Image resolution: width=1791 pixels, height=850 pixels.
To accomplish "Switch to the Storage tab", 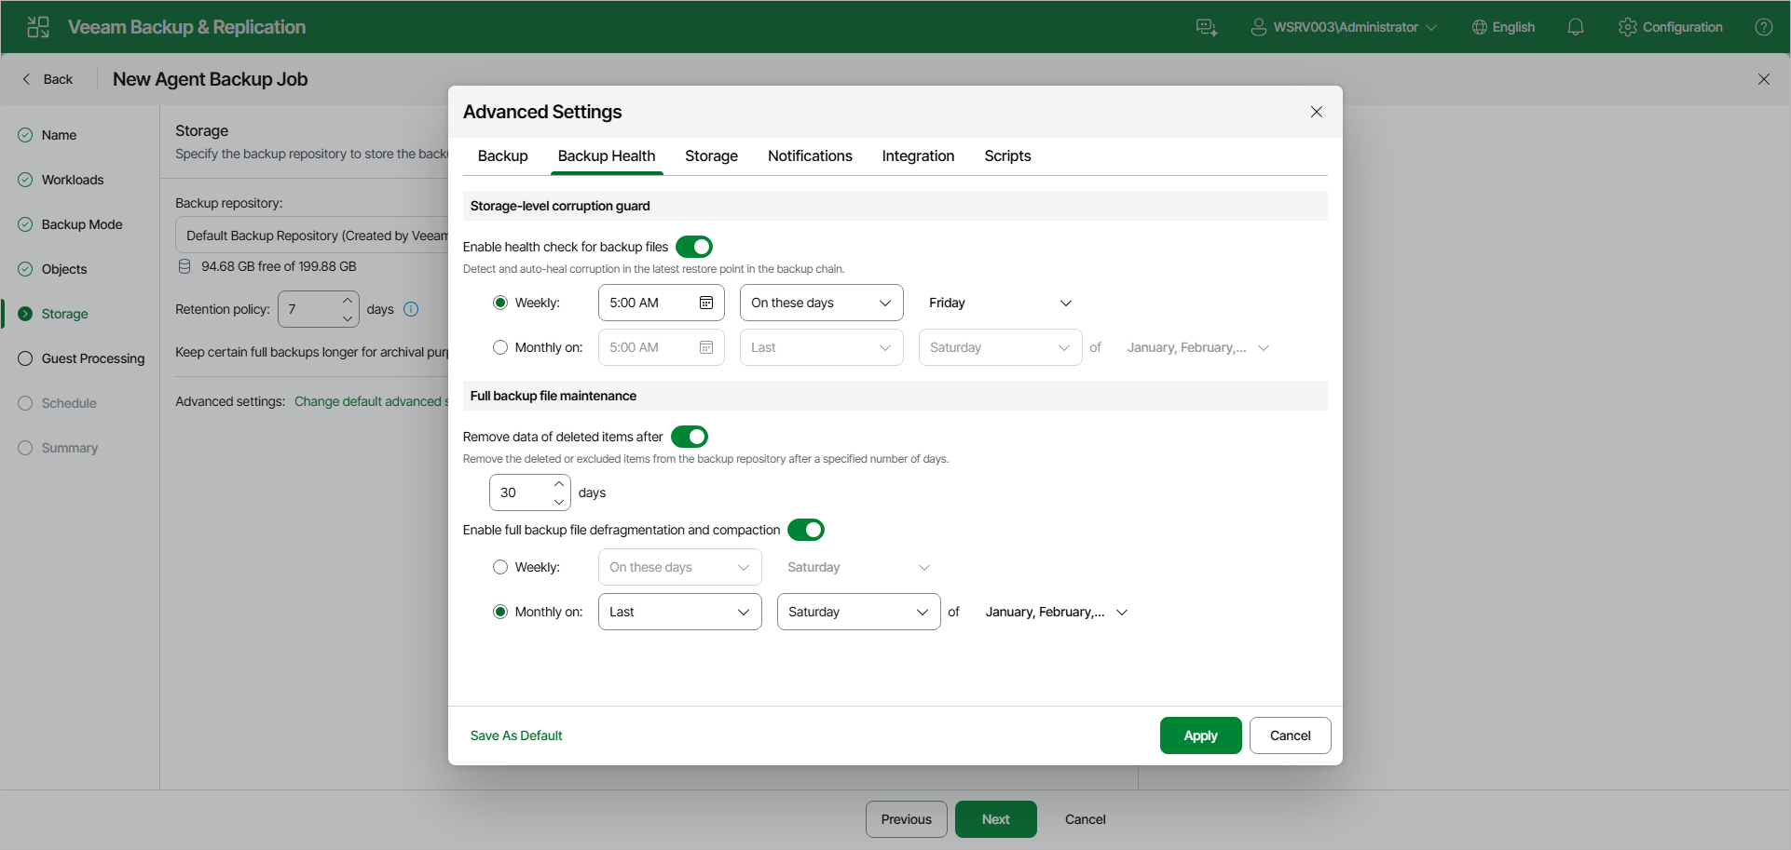I will point(711,156).
